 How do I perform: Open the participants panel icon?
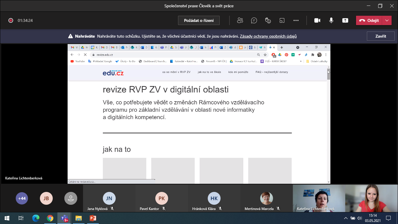coord(240,20)
